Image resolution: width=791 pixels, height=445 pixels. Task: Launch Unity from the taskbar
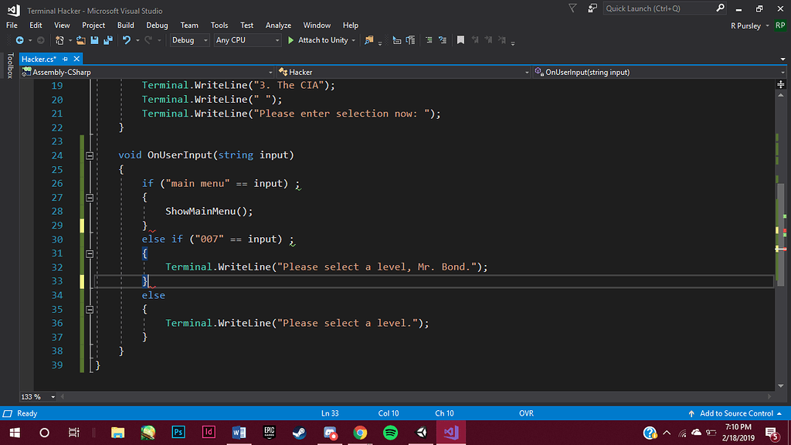click(421, 433)
